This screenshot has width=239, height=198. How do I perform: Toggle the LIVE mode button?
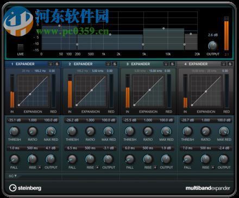coord(21,47)
